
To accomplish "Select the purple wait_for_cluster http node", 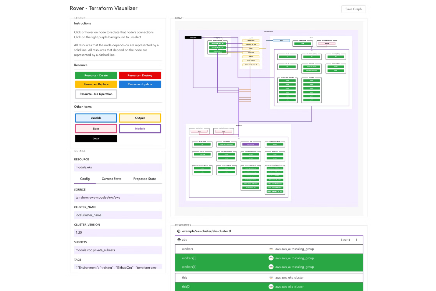I will 251,144.
